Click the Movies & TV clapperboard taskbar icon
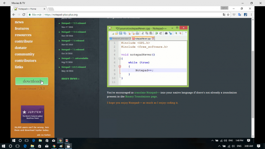The image size is (265, 149). point(68,146)
